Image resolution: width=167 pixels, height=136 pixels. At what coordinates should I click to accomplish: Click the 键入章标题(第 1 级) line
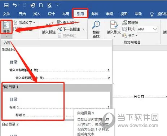[x=60, y=70]
